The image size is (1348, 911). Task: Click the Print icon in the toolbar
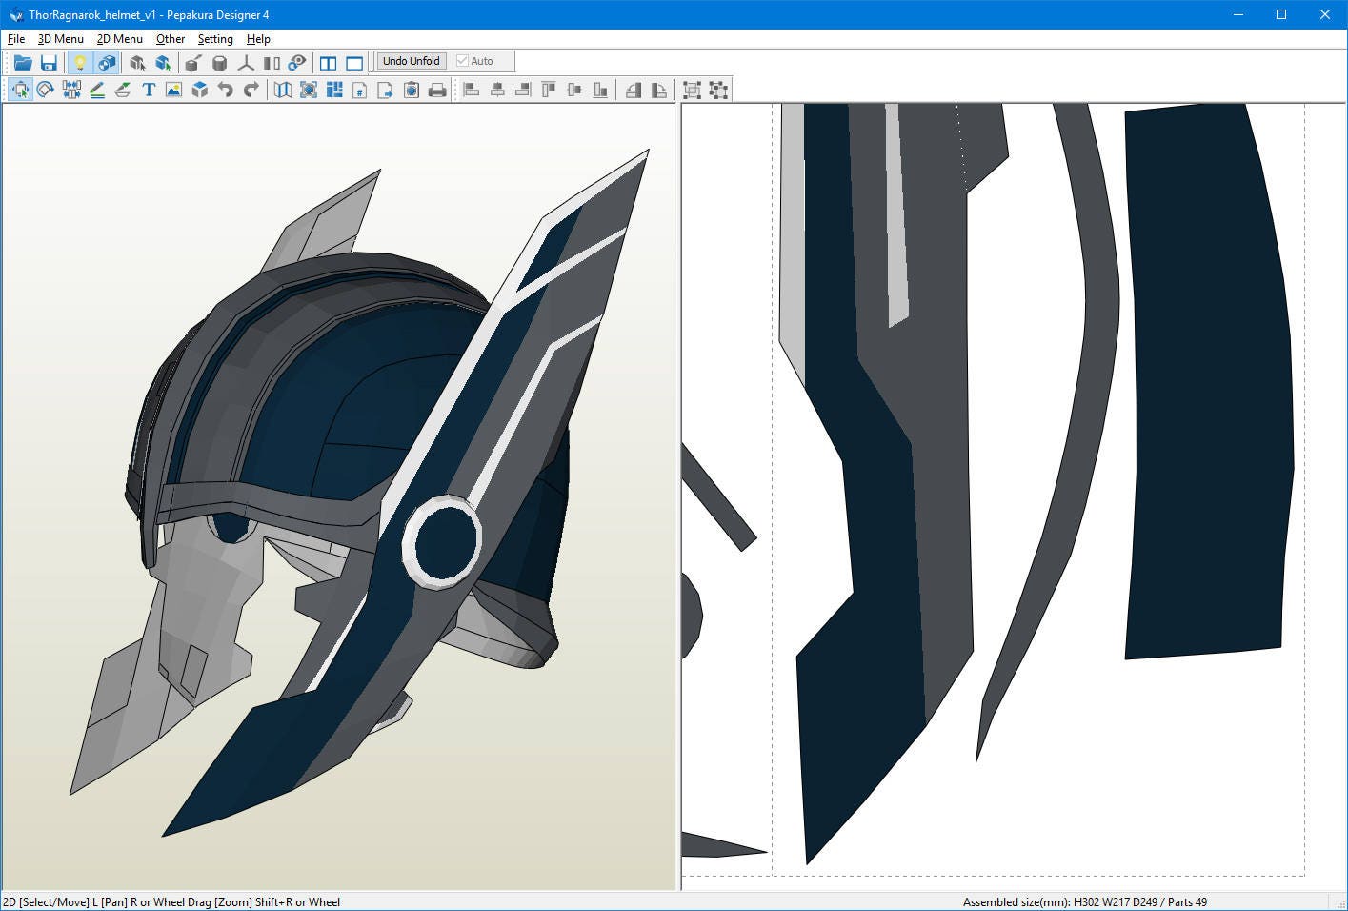437,90
